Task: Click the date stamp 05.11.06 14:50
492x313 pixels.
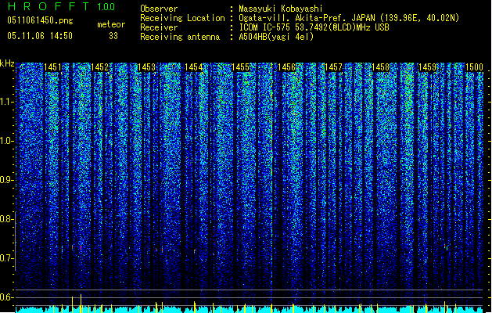Action: tap(40, 36)
